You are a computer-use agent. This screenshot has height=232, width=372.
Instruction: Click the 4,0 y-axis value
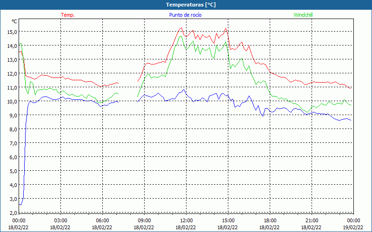13,185
